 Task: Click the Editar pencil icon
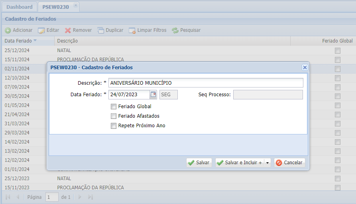coord(41,30)
